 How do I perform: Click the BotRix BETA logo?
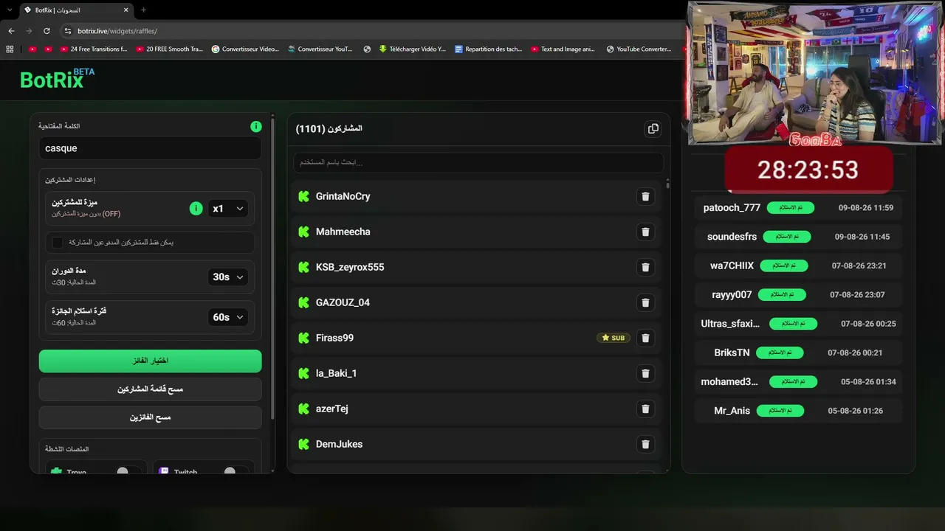tap(58, 79)
